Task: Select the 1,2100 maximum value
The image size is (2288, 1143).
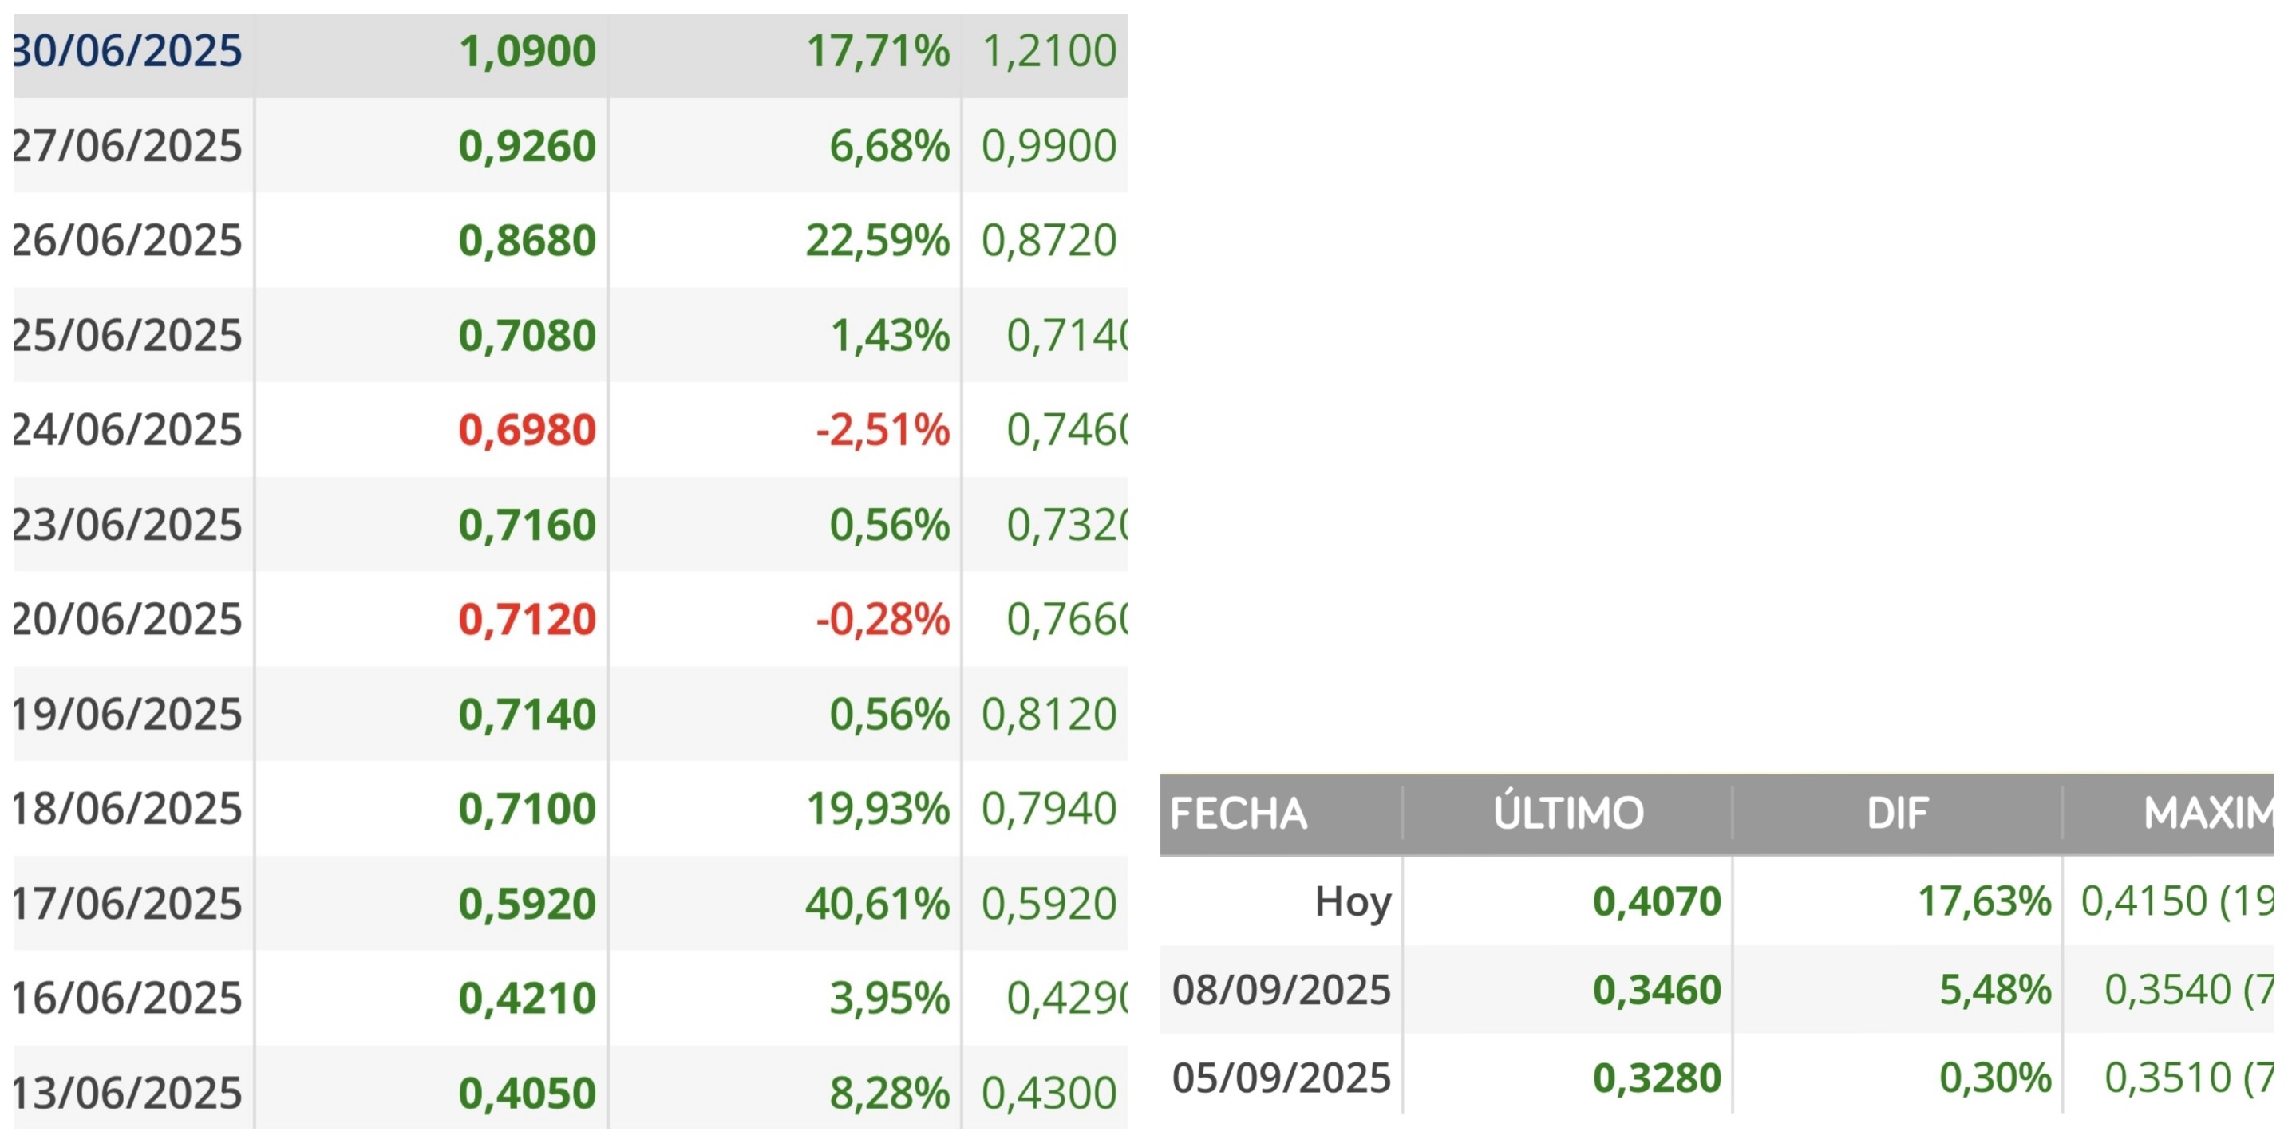Action: click(1049, 50)
